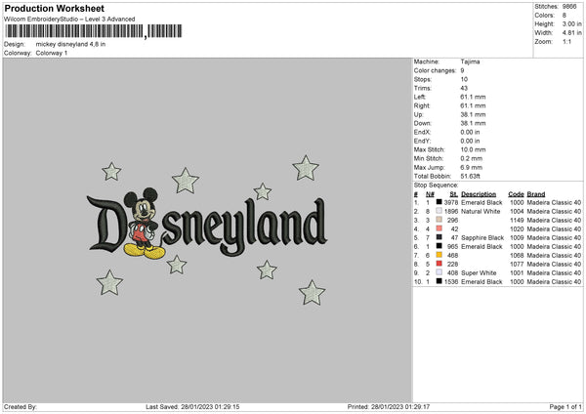
Task: Click the black swatch for stop 1
Action: click(439, 202)
